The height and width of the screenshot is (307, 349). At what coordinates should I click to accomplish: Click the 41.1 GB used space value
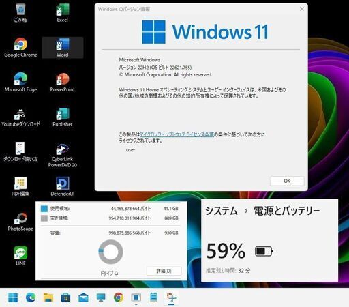click(x=171, y=209)
